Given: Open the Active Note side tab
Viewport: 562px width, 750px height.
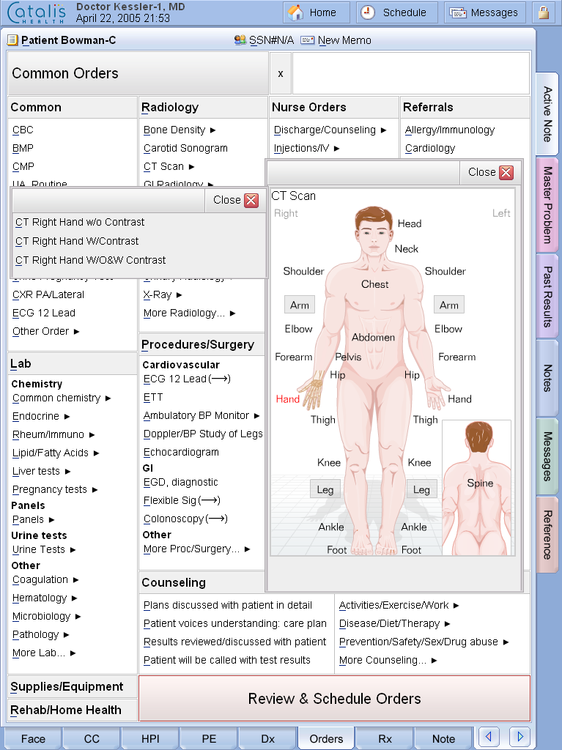Looking at the screenshot, I should pos(547,114).
